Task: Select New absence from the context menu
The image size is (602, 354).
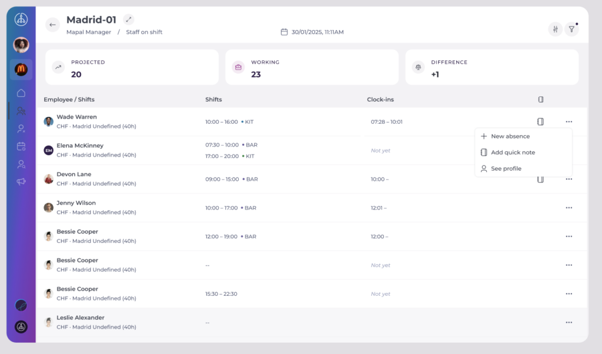Action: pos(510,136)
